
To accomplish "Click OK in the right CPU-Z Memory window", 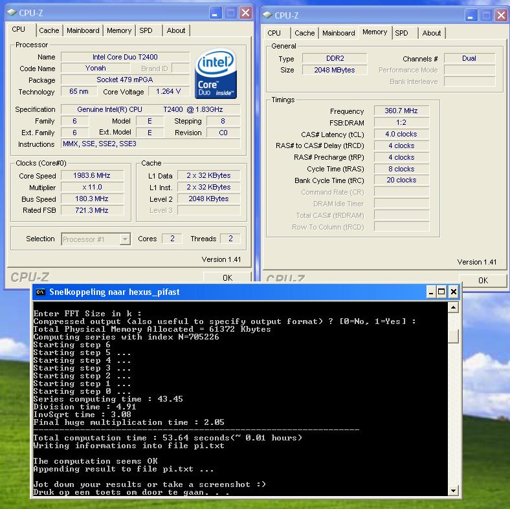I will tap(483, 280).
